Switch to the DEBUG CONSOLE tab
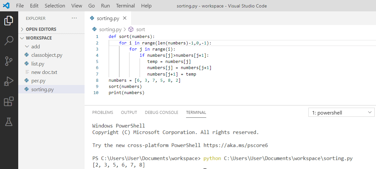This screenshot has height=169, width=376. [162, 112]
